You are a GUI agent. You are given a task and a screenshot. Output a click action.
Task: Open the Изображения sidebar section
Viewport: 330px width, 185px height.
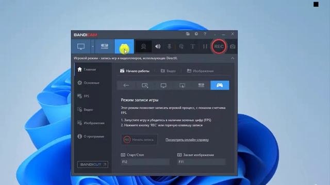click(93, 123)
